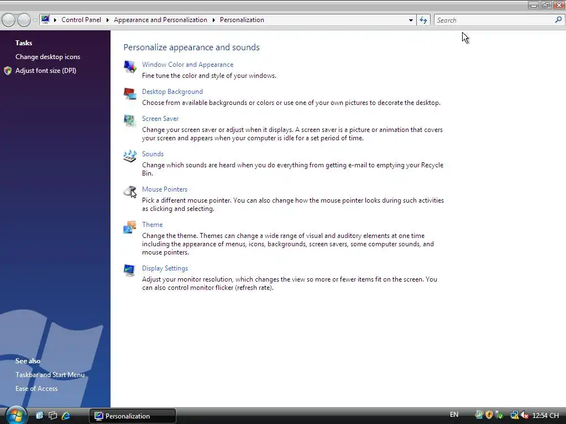The image size is (566, 424).
Task: Click the Screen Saver icon
Action: coord(130,121)
